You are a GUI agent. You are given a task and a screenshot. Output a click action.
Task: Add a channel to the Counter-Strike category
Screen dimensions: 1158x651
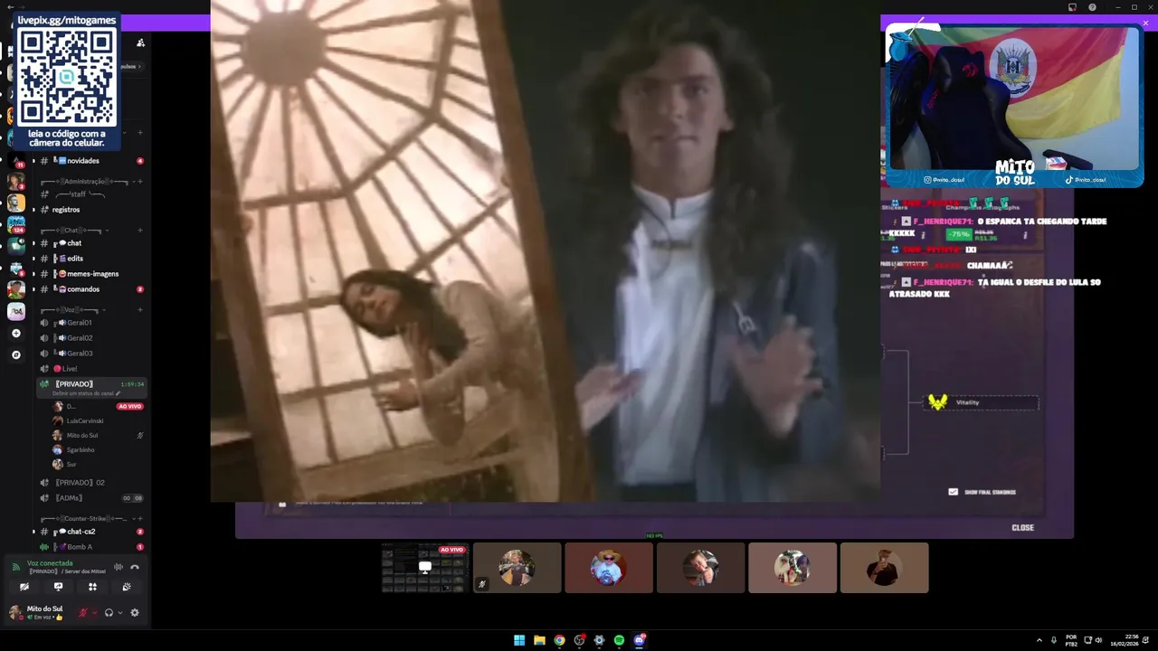[x=139, y=519]
